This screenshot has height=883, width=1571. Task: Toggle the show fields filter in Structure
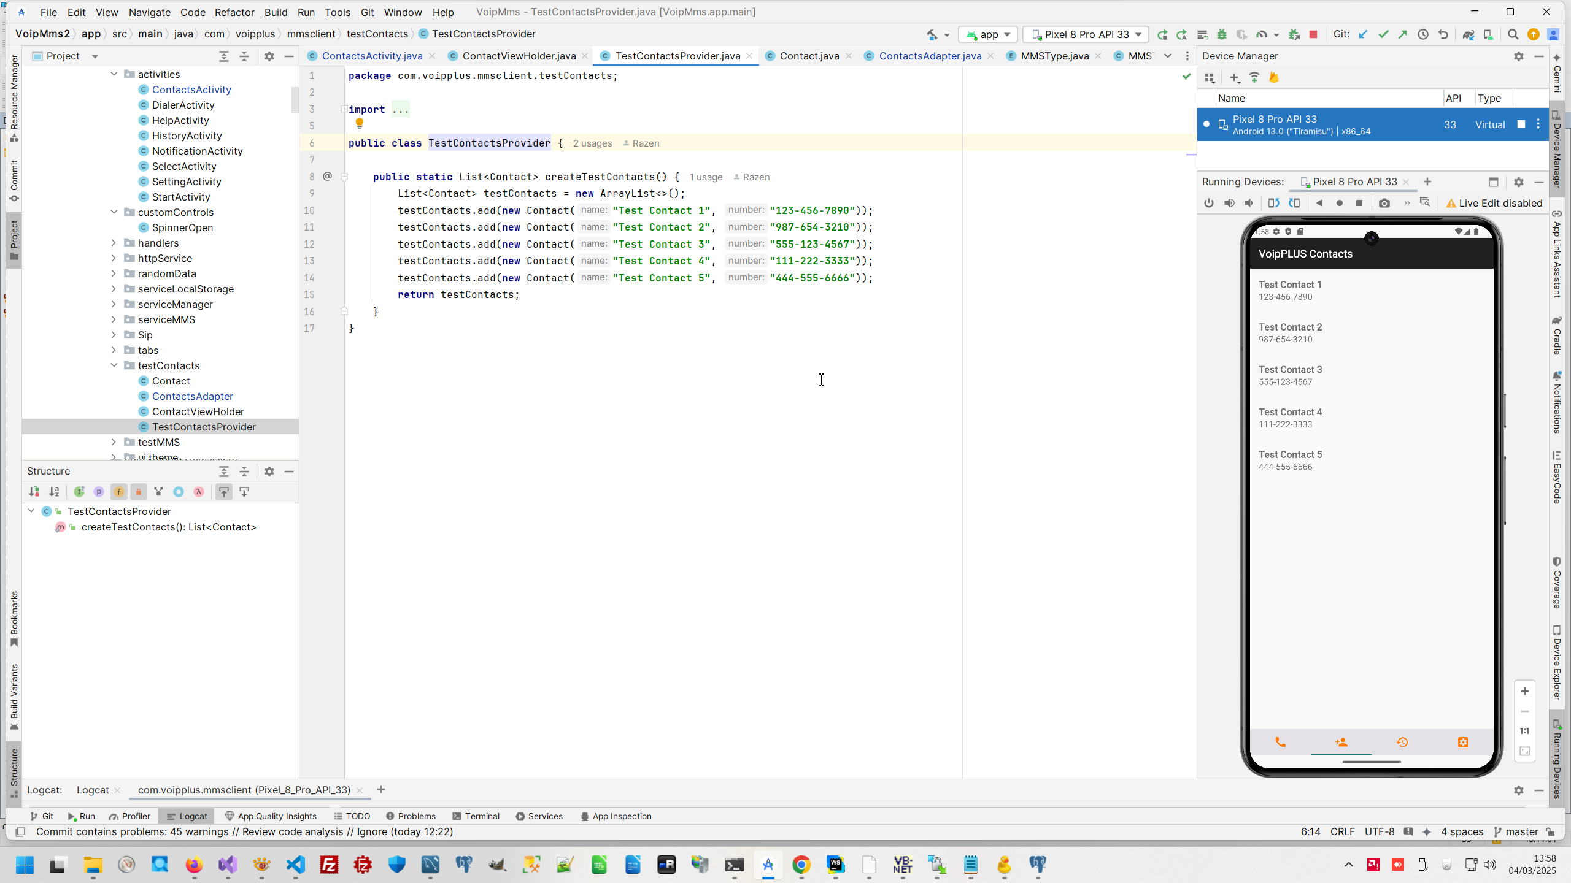118,492
